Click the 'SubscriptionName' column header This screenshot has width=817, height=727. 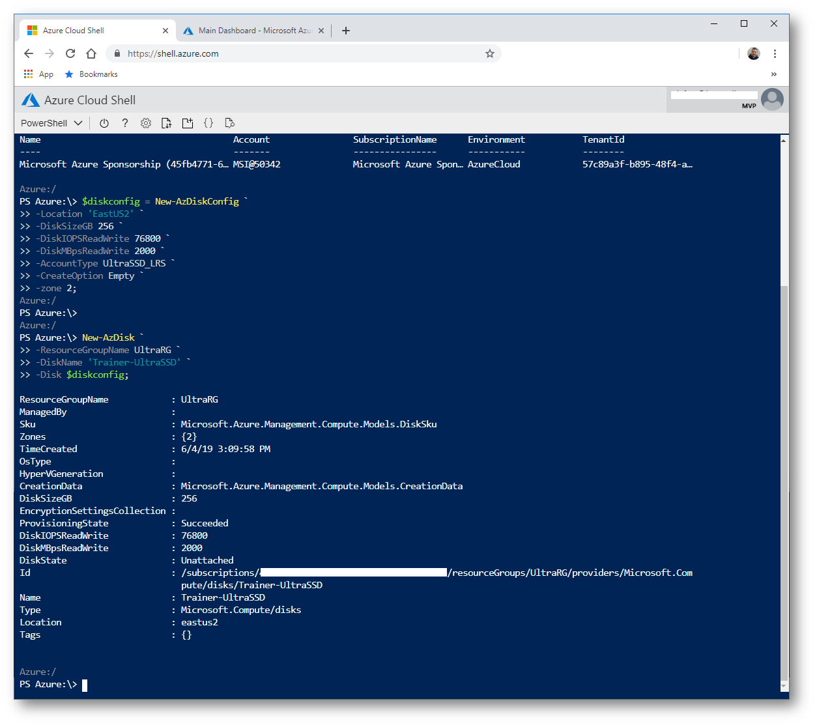point(395,139)
